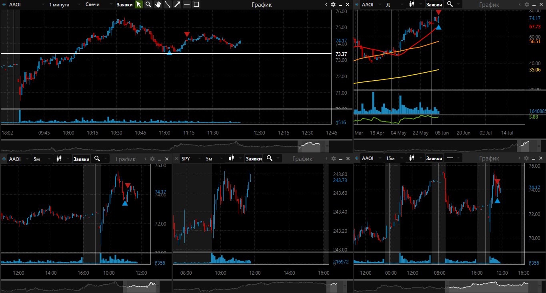
Task: Choose the trend line drawing tool
Action: 168,4
